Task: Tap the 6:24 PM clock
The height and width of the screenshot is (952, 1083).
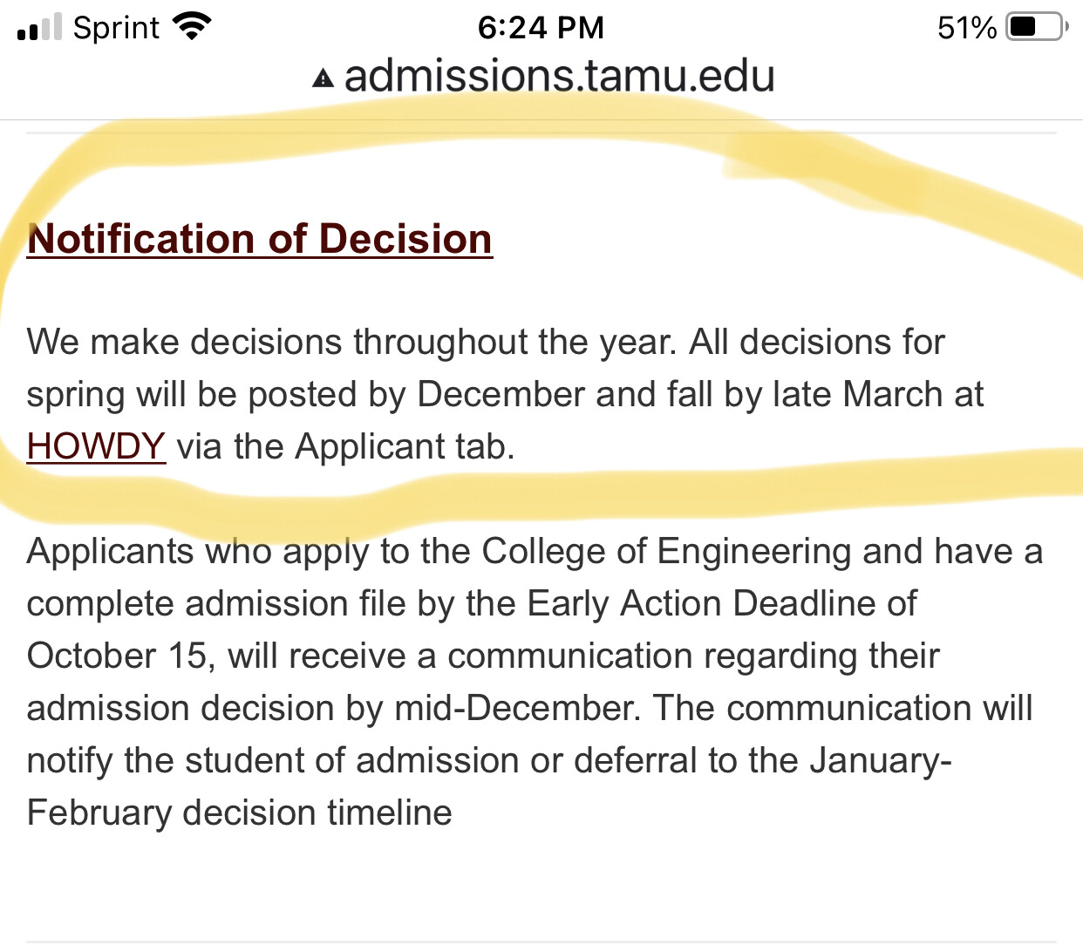Action: click(541, 28)
